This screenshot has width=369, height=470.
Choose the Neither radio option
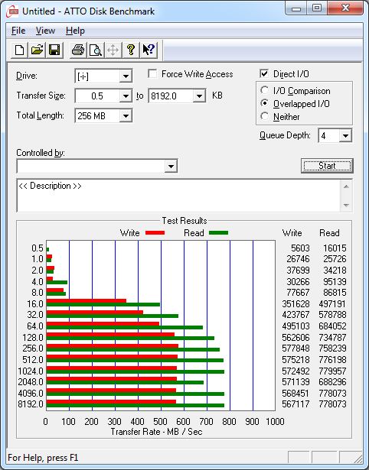pos(265,116)
